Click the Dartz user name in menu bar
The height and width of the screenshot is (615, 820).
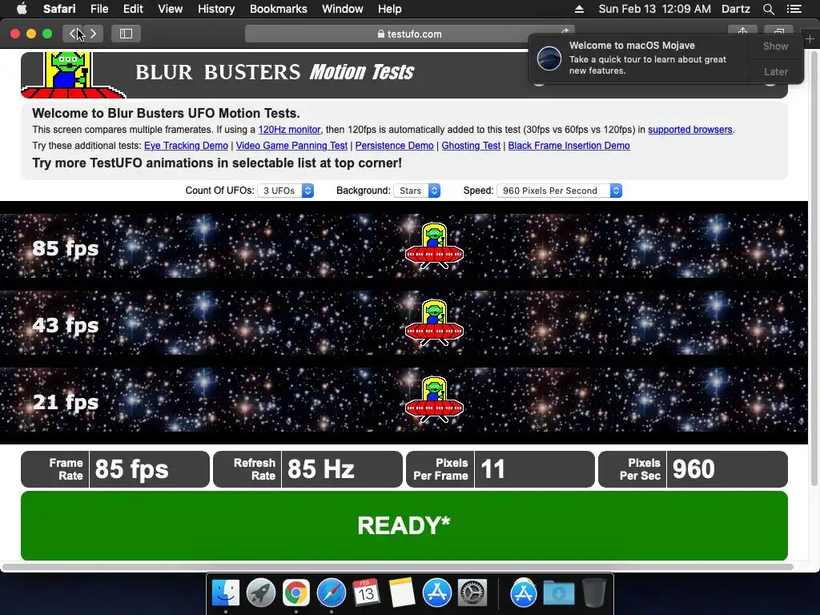pyautogui.click(x=736, y=9)
